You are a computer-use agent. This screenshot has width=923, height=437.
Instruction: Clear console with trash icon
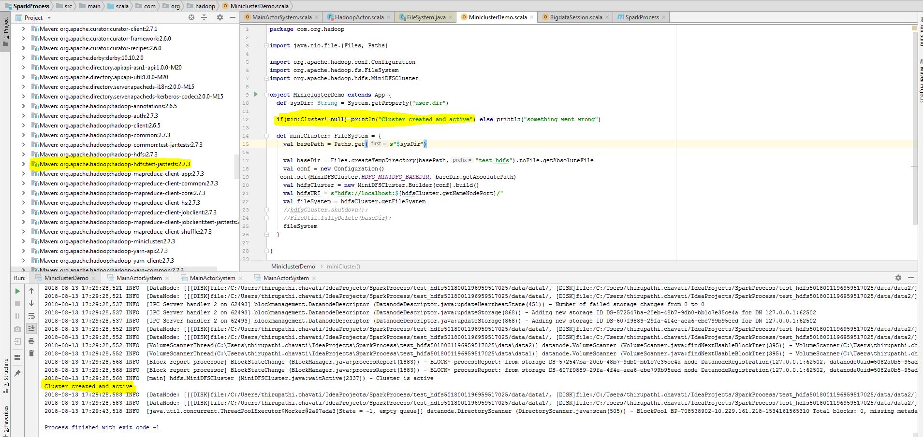click(x=31, y=353)
